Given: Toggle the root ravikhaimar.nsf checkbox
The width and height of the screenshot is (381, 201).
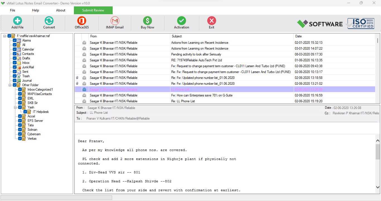Looking at the screenshot, I should [9, 36].
